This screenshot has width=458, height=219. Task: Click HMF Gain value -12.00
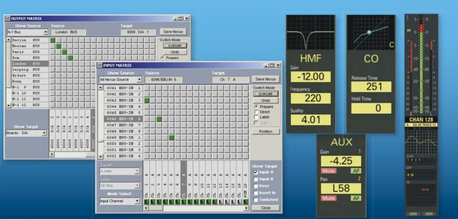click(310, 77)
